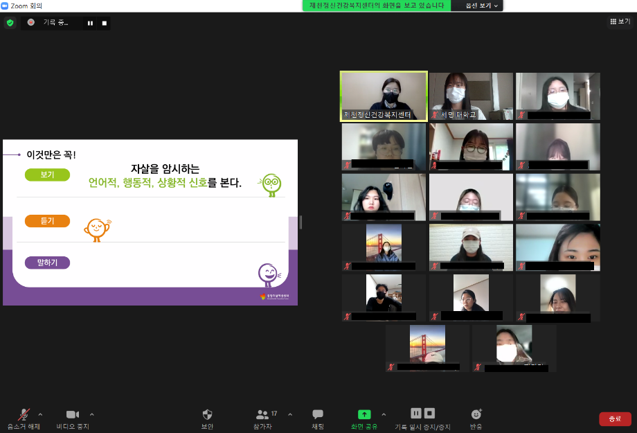Open Reactions (반응) smiley icon
Screen dimensions: 637x433
click(476, 414)
